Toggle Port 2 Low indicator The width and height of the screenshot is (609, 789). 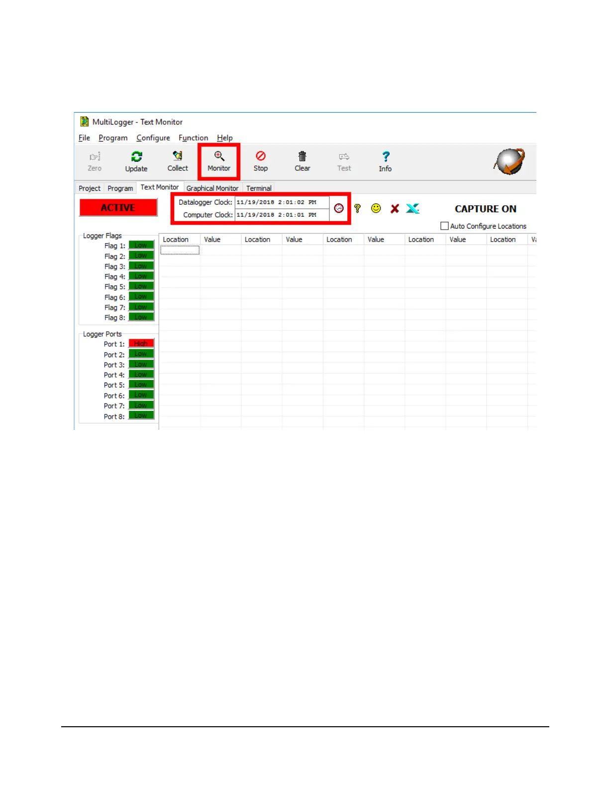click(141, 354)
